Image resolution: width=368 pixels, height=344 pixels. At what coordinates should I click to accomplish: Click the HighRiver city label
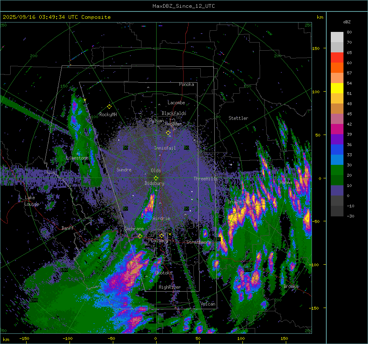(x=170, y=287)
